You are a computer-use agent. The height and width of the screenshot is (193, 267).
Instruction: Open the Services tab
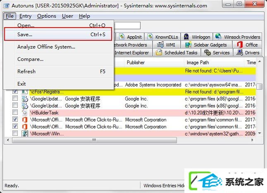(217, 52)
